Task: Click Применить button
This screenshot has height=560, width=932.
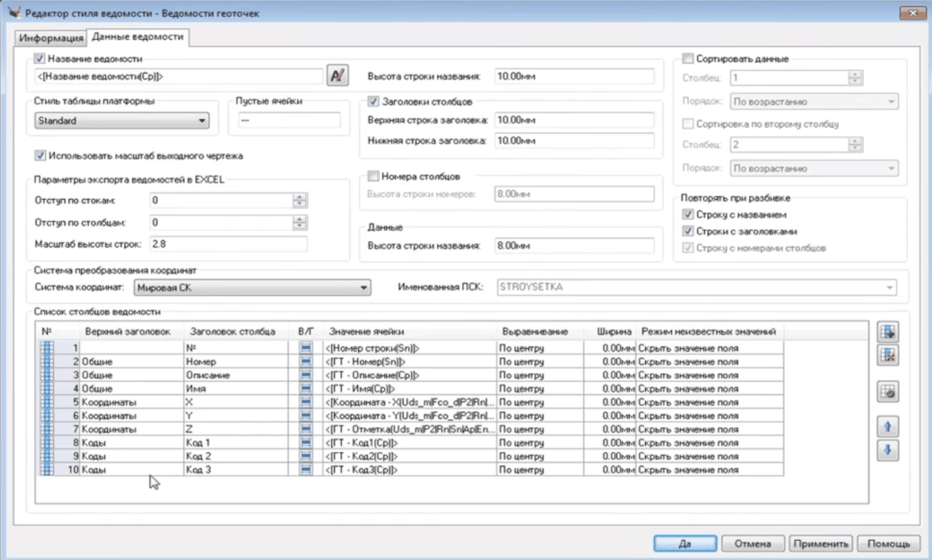Action: [821, 544]
